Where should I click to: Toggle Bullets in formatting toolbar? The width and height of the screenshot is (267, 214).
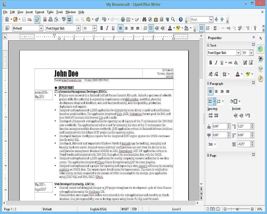coord(151,28)
